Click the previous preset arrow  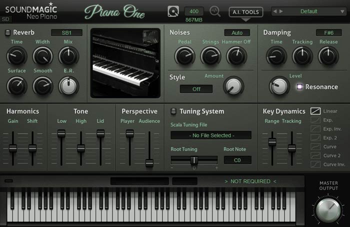275,11
